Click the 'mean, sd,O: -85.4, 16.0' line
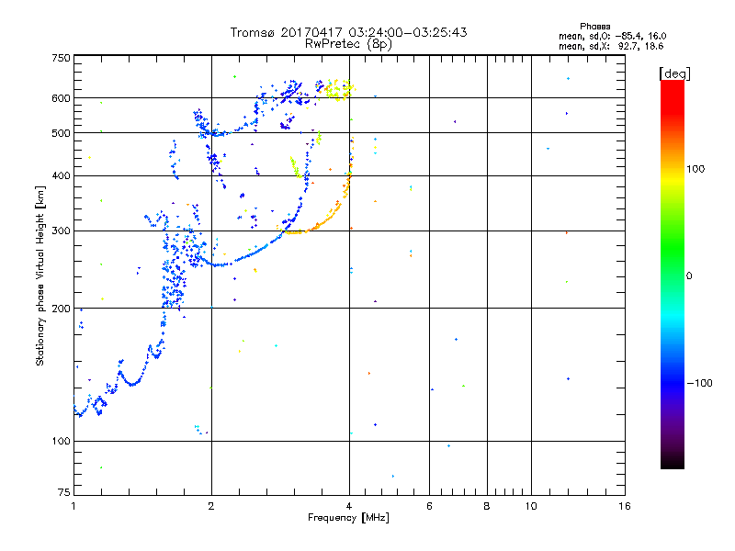This screenshot has height=551, width=735. point(612,36)
